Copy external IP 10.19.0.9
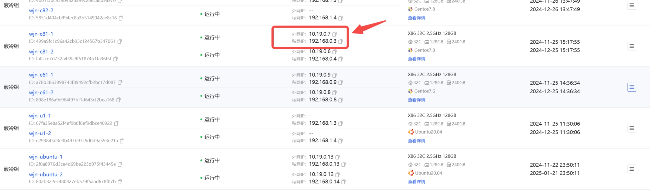Image resolution: width=650 pixels, height=191 pixels. pyautogui.click(x=334, y=75)
